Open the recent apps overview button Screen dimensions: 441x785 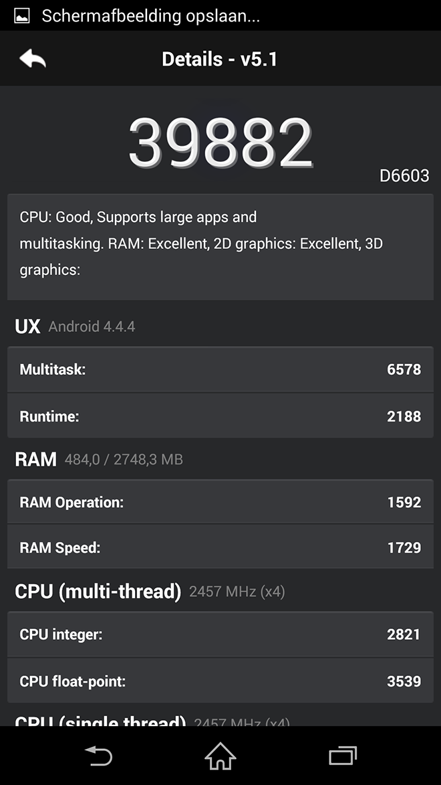click(343, 756)
